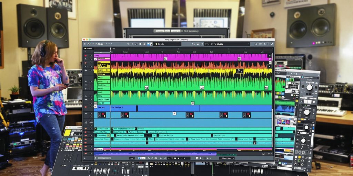The image size is (353, 176).
Task: Toggle the UB marker on the green waveform
Action: [147, 88]
